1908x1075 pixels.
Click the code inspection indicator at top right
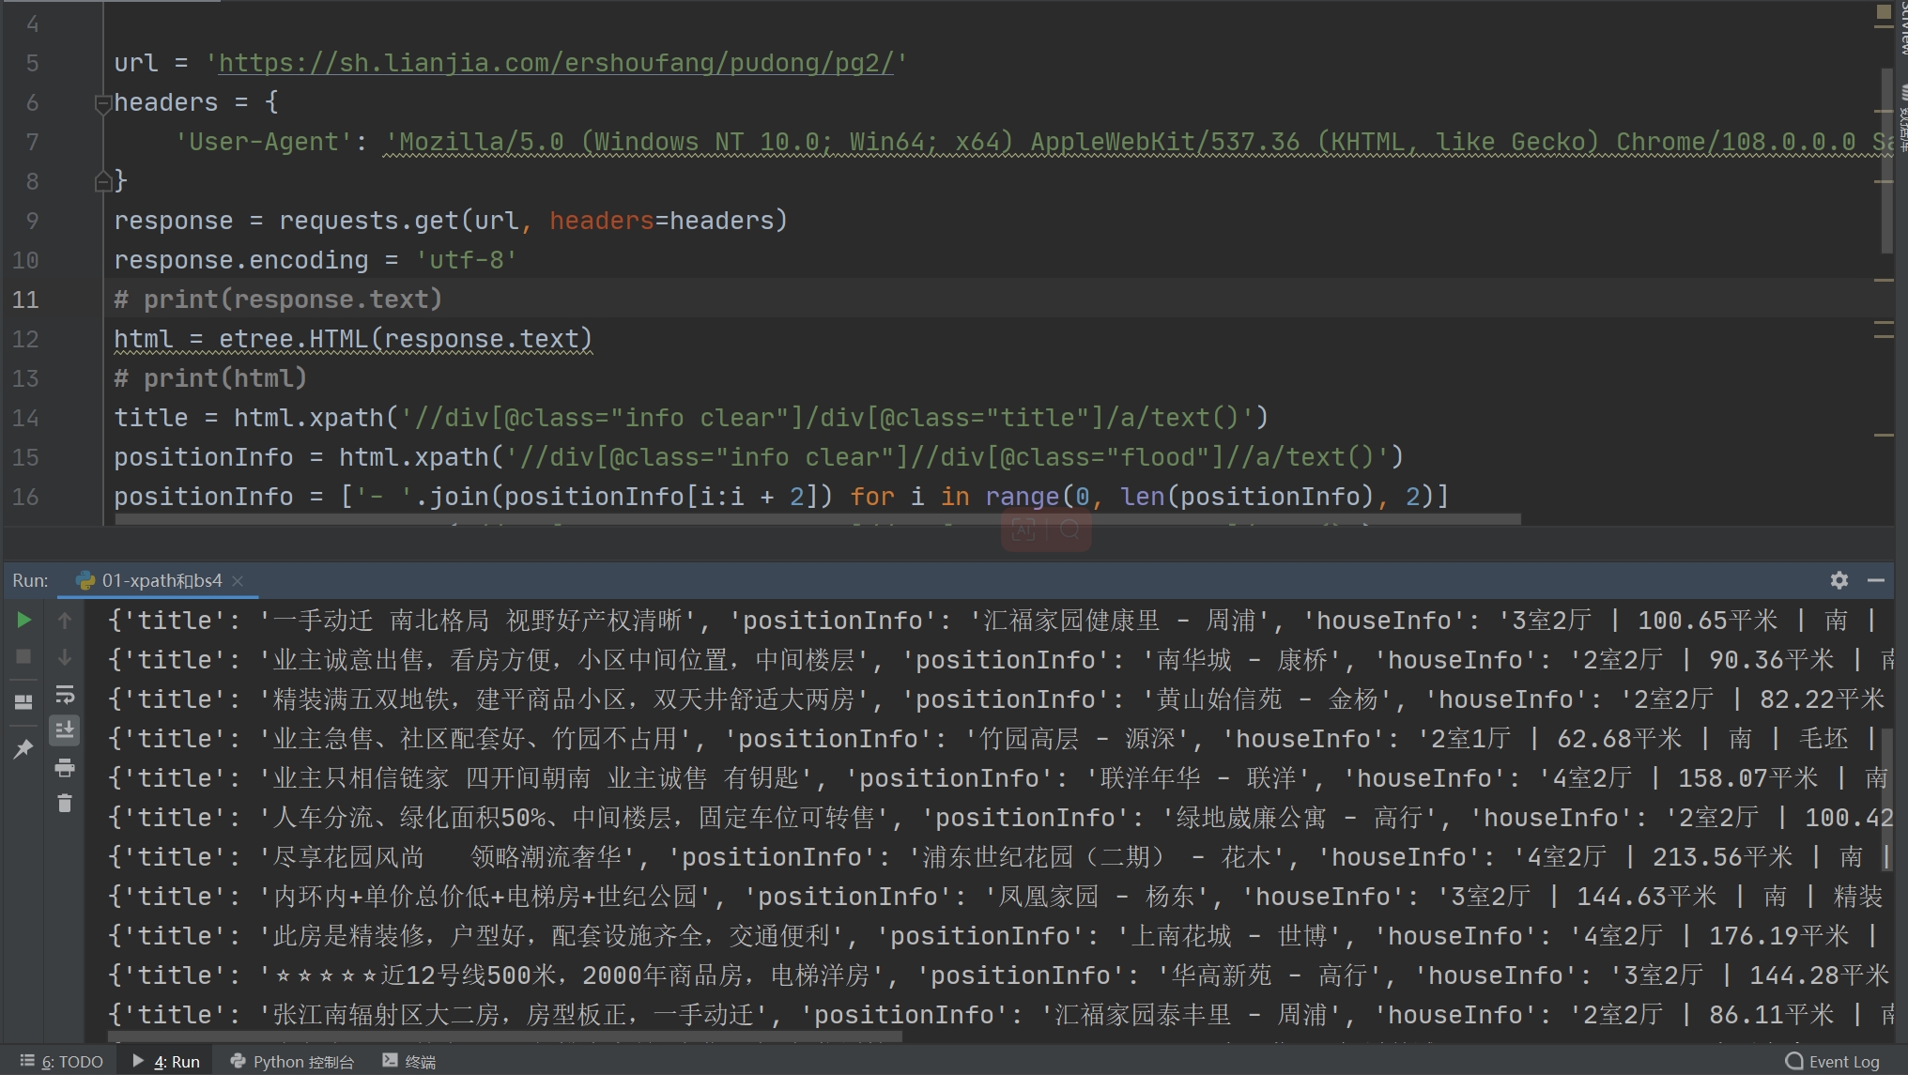tap(1884, 12)
